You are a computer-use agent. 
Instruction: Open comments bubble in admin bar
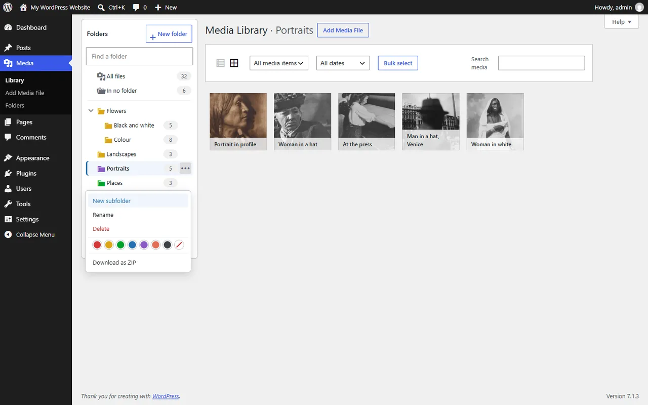point(140,7)
